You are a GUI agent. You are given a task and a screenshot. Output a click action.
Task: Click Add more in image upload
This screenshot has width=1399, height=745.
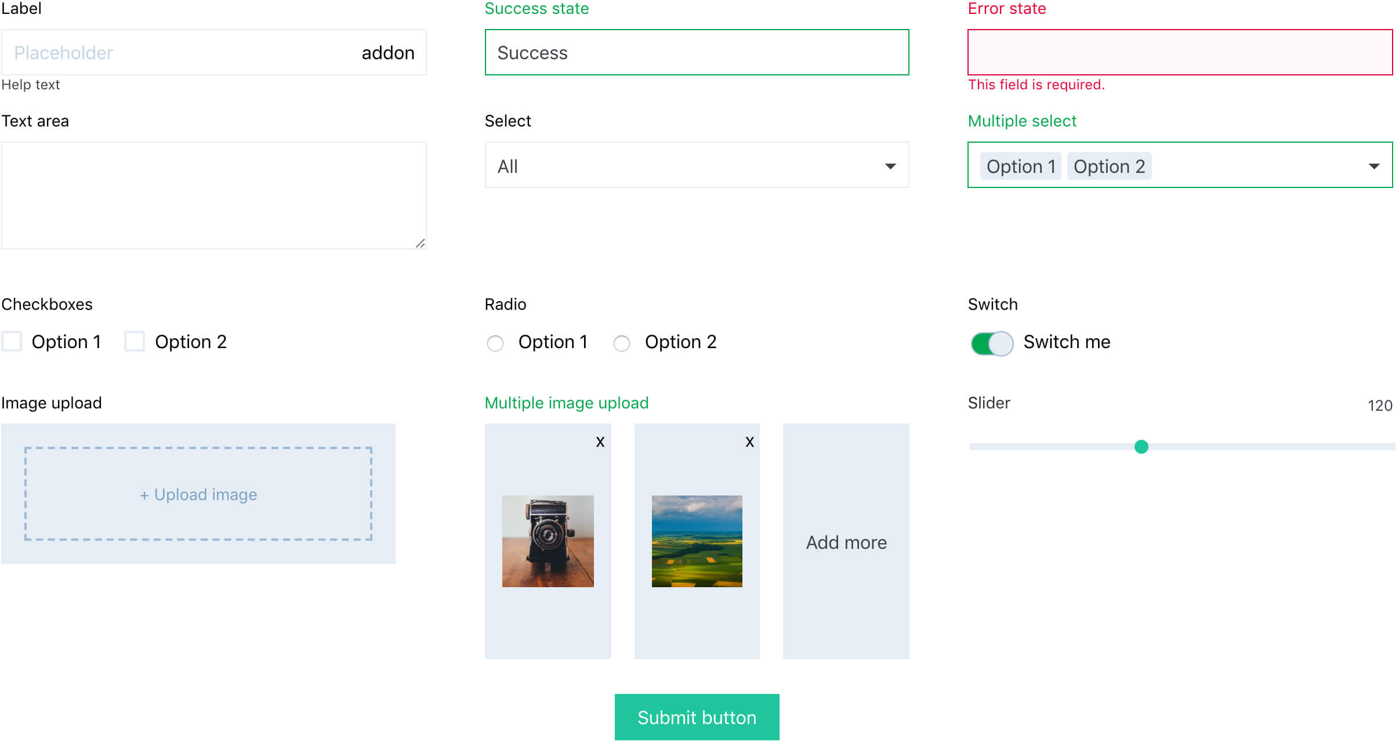coord(846,542)
